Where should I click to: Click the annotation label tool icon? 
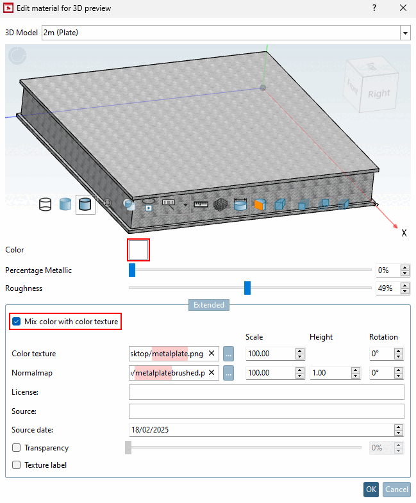point(169,204)
